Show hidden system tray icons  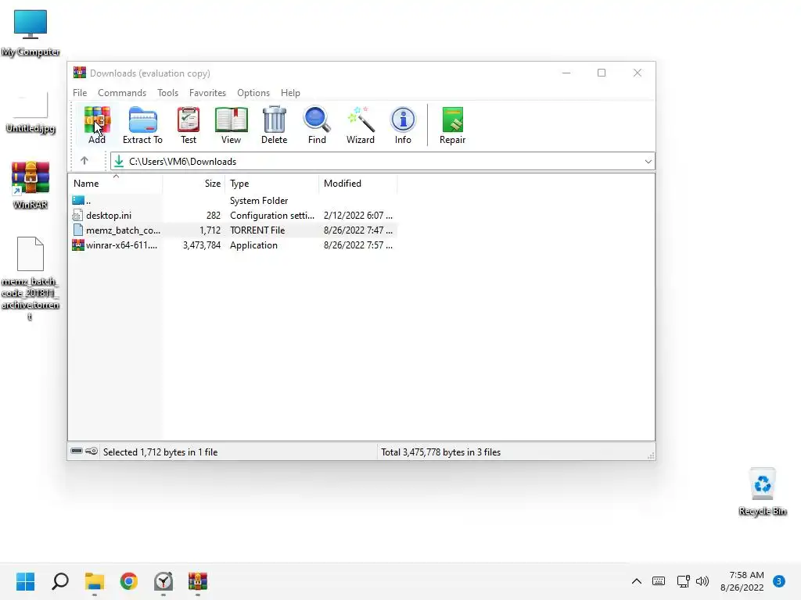pyautogui.click(x=637, y=581)
